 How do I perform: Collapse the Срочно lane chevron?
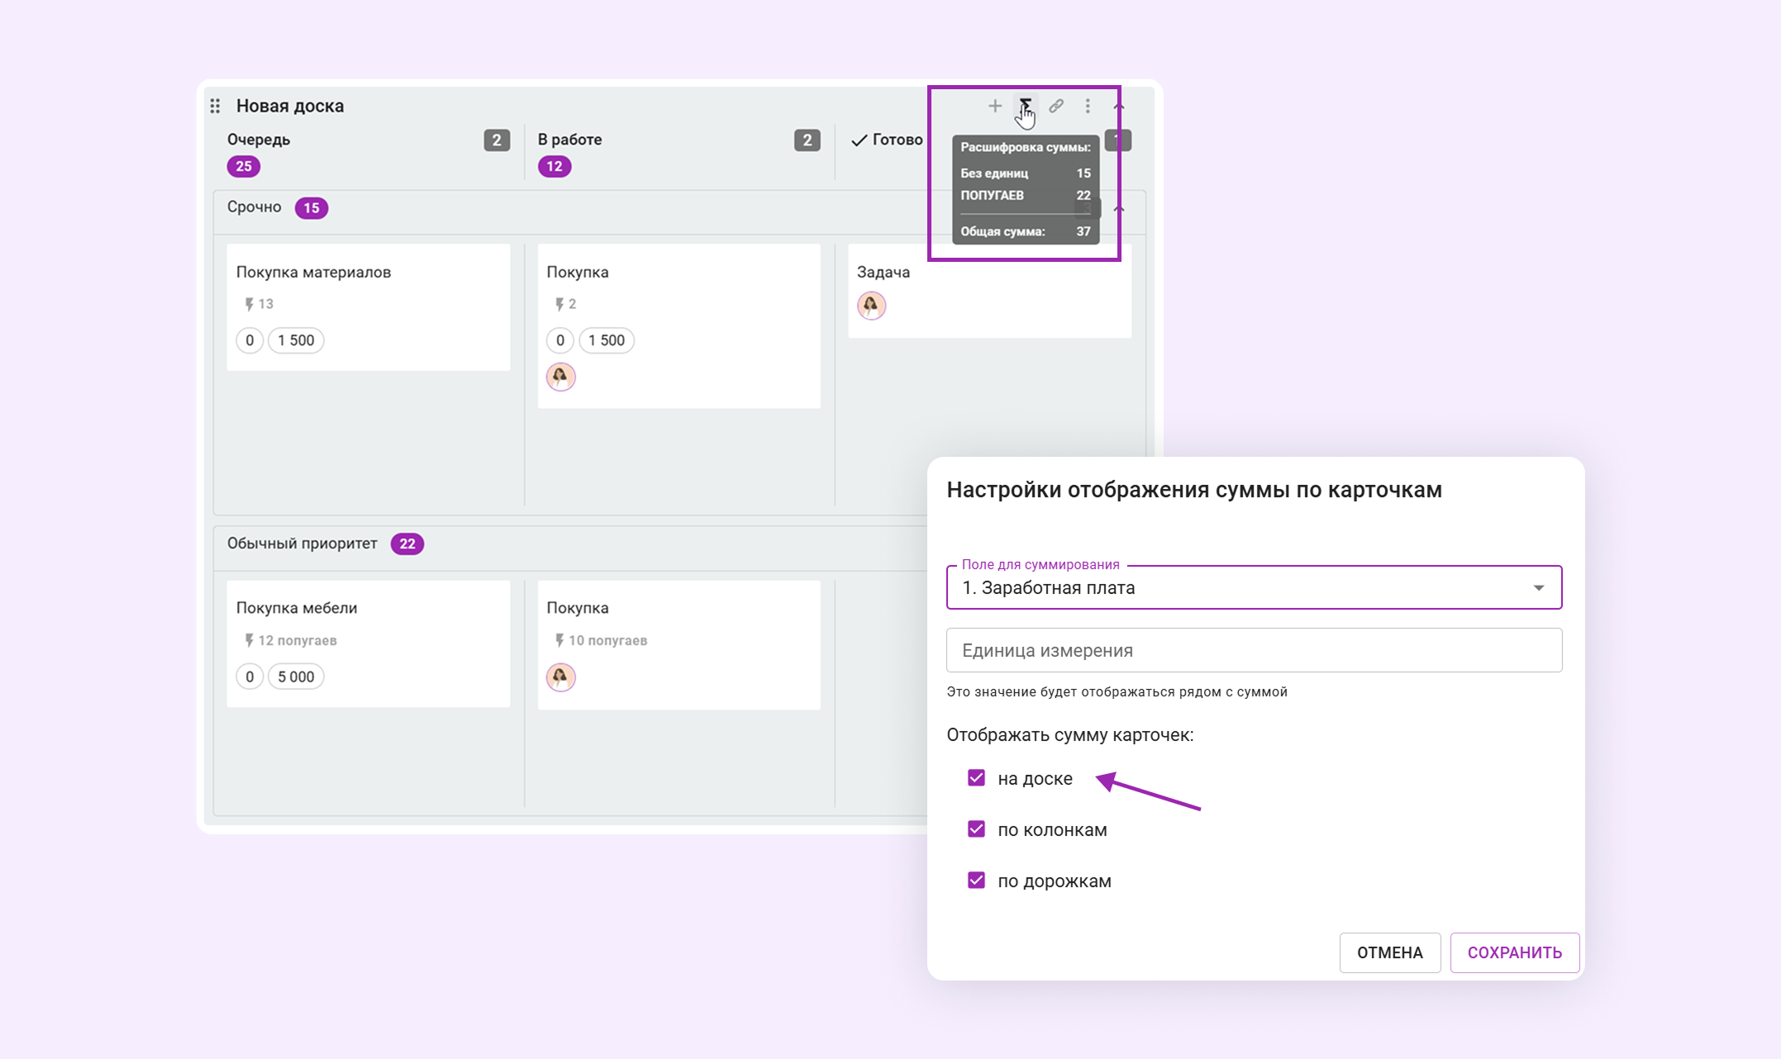point(1119,209)
